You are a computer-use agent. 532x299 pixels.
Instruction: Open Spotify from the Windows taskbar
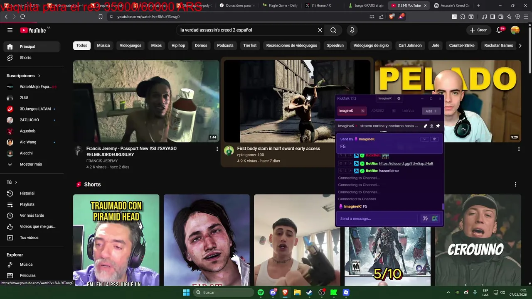261,292
